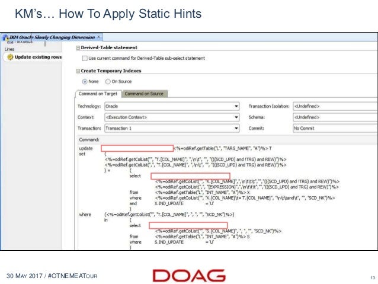The width and height of the screenshot is (378, 284).
Task: Click the Technology: label
Action: [89, 106]
